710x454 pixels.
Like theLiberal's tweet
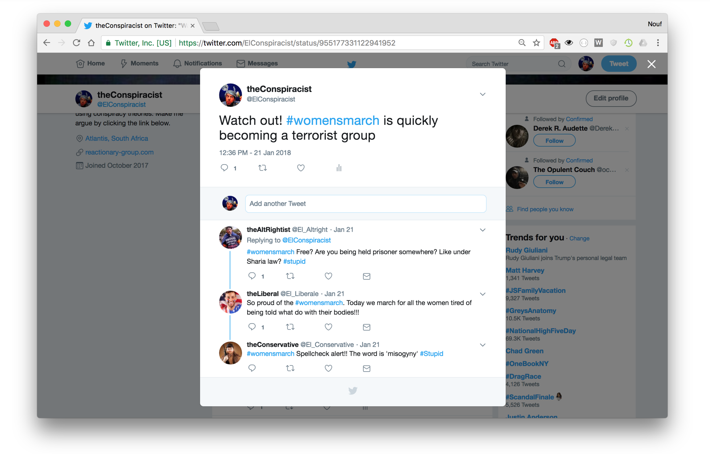click(328, 327)
